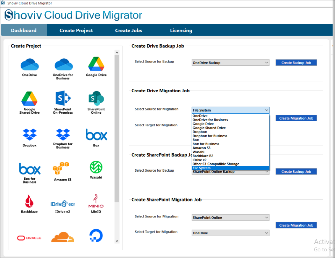Open the OneDrive project icon
Image resolution: width=335 pixels, height=258 pixels.
pyautogui.click(x=29, y=65)
